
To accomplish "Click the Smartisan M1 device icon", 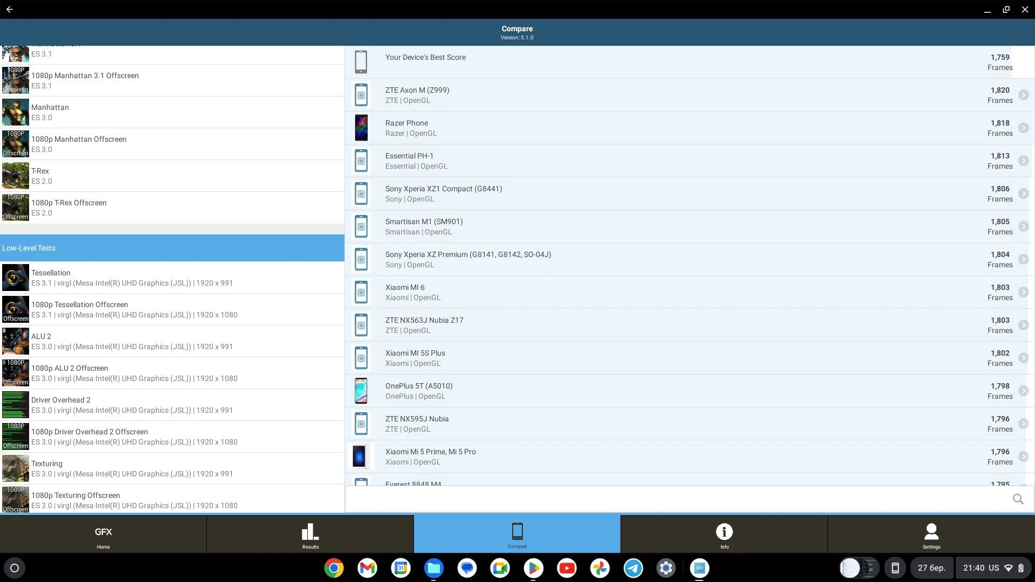I will [x=361, y=226].
